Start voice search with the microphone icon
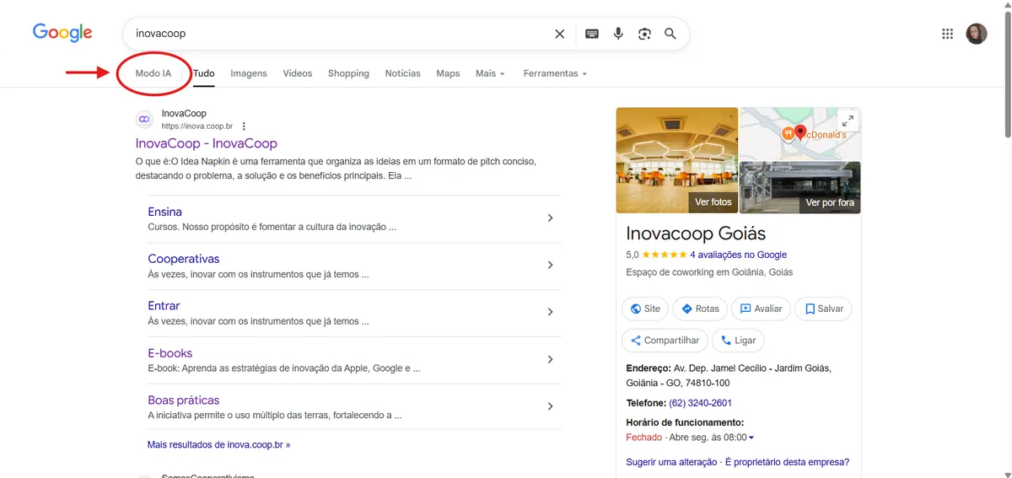This screenshot has width=1012, height=478. click(x=618, y=34)
